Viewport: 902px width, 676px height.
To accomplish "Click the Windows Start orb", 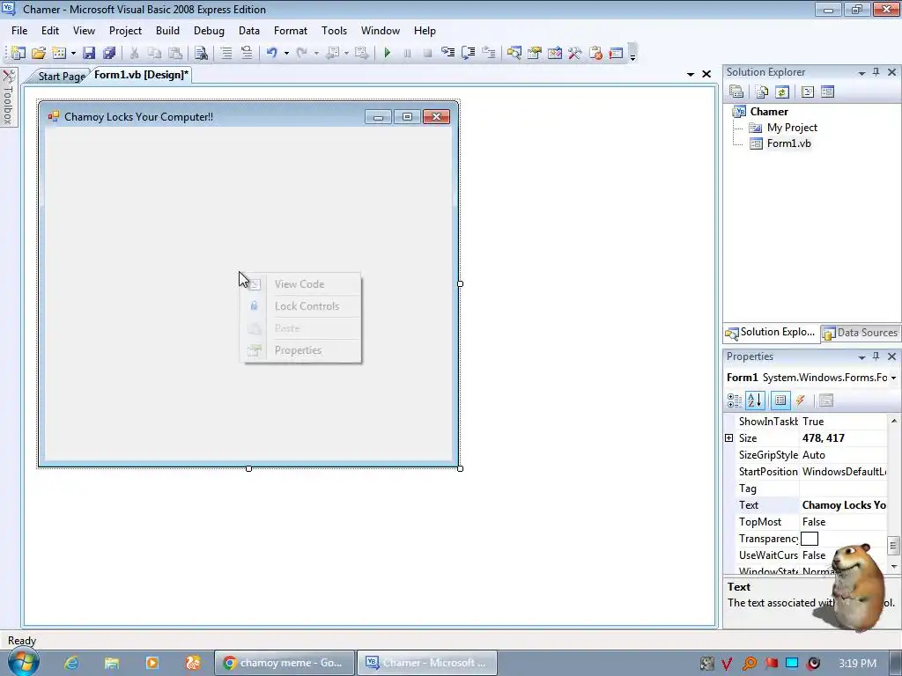I will tap(23, 662).
